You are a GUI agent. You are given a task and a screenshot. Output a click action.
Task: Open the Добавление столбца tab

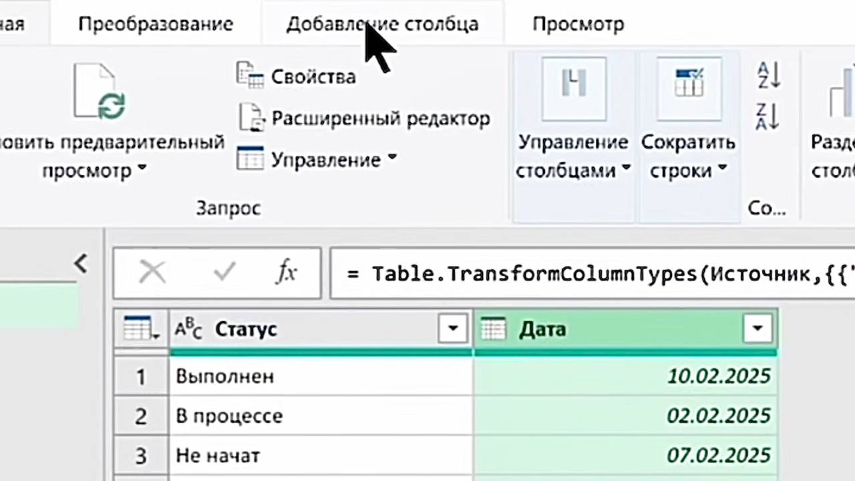pos(382,24)
